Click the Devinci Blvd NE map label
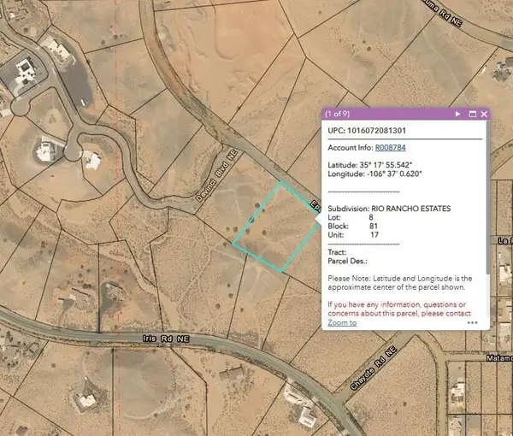Image resolution: width=513 pixels, height=436 pixels. [x=216, y=175]
